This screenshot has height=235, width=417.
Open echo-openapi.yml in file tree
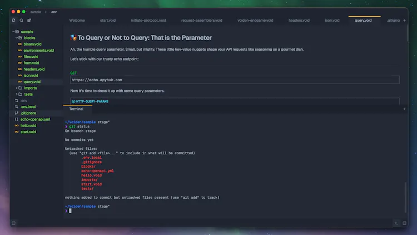(35, 119)
